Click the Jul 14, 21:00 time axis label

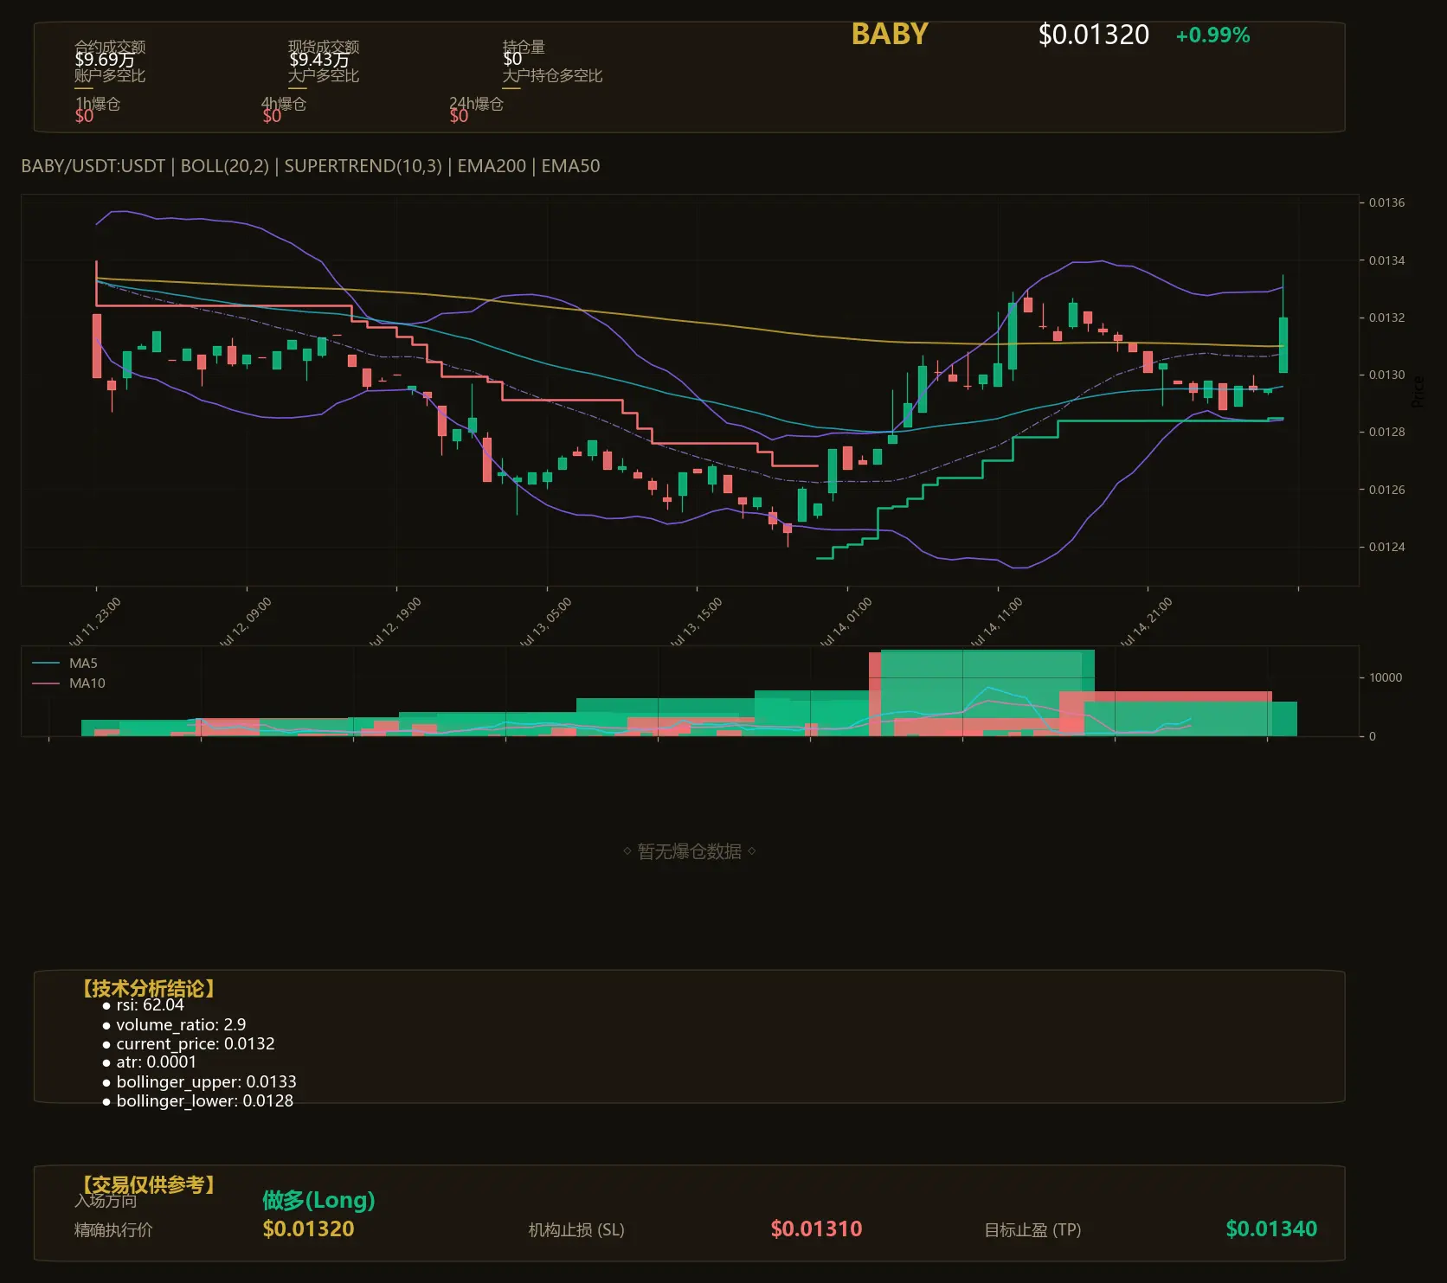pyautogui.click(x=1146, y=622)
